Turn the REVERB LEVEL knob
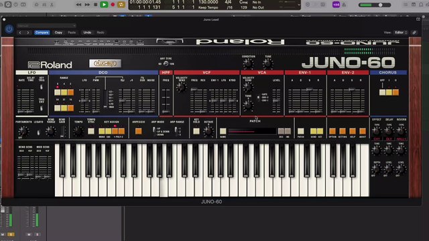This screenshot has width=429, height=241. pos(401,169)
